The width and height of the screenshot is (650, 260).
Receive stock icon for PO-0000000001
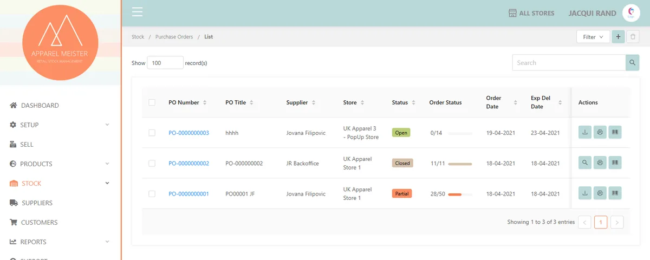pyautogui.click(x=585, y=193)
